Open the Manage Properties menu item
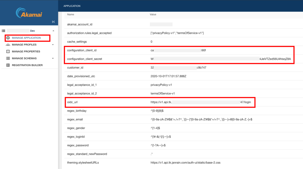The image size is (303, 169). pyautogui.click(x=26, y=51)
